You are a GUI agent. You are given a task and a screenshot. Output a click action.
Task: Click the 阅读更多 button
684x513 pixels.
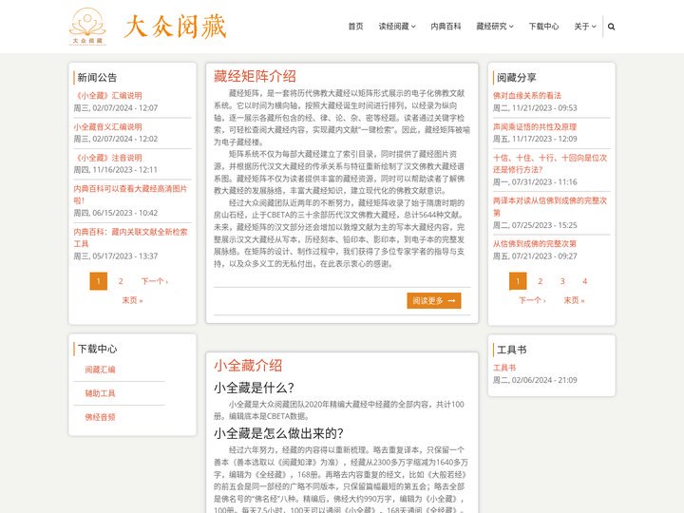click(x=434, y=300)
